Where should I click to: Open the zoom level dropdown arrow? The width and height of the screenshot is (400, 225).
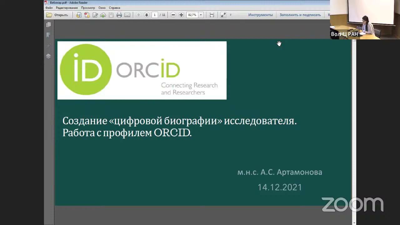pos(201,15)
